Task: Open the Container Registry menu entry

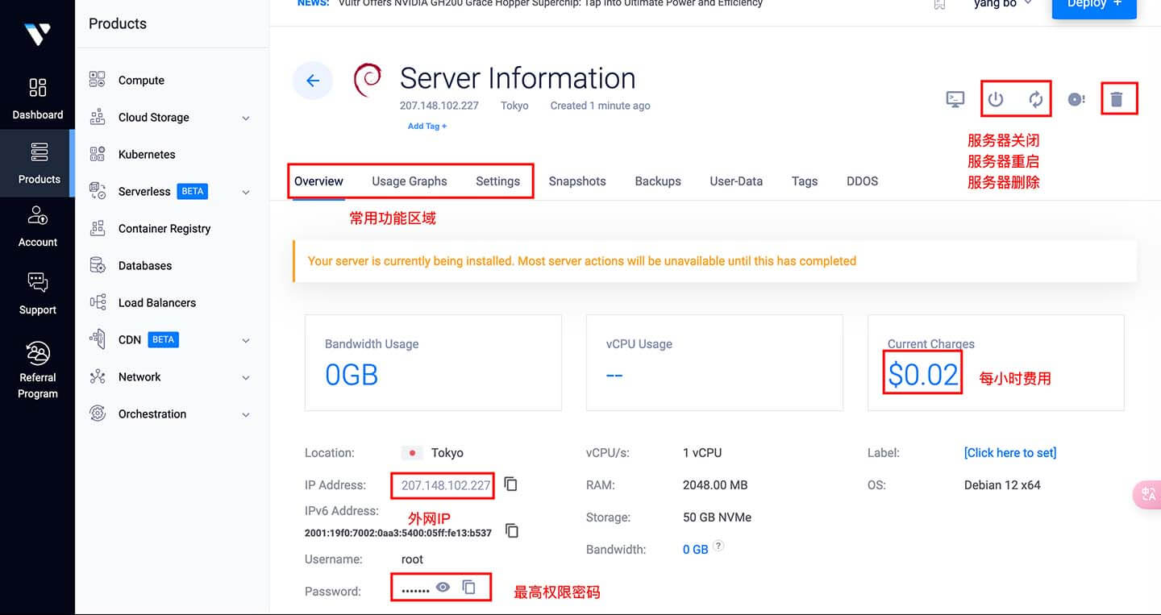Action: coord(164,228)
